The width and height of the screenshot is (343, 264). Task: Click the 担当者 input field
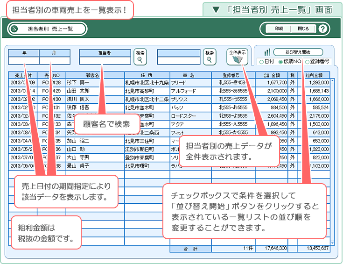pos(105,61)
